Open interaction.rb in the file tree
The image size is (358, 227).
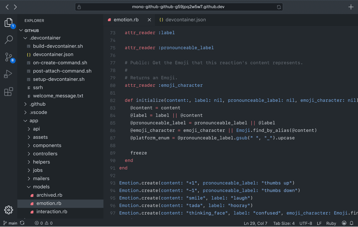52,212
